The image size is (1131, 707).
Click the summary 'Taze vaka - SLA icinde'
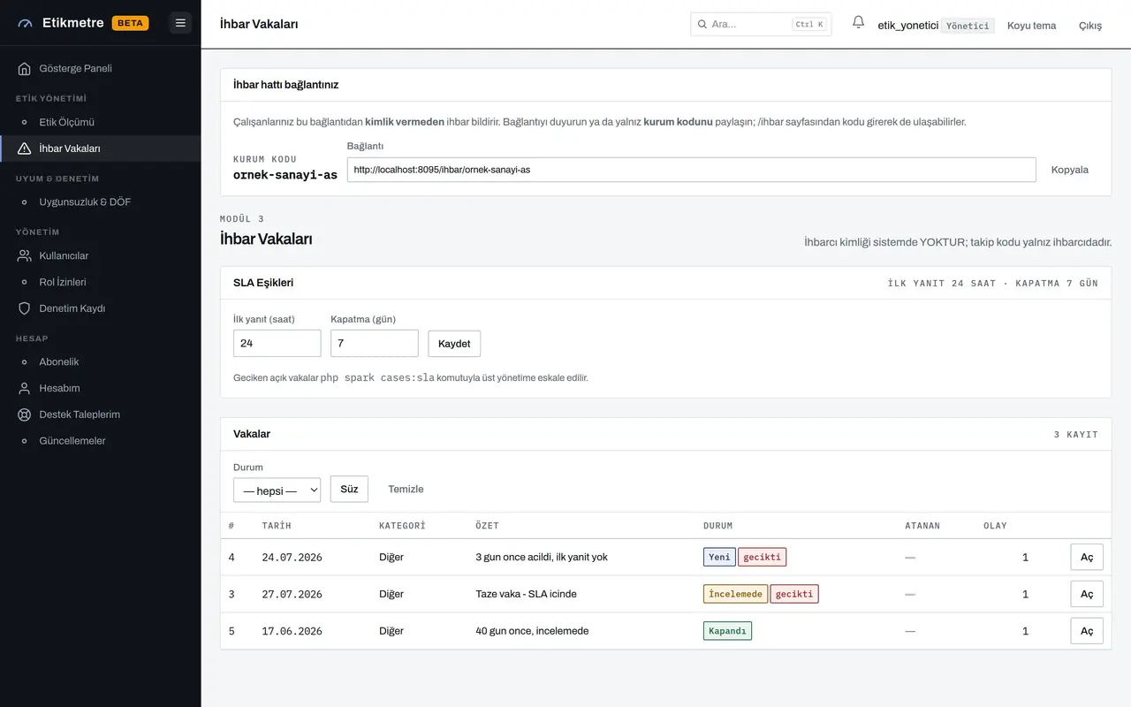[x=526, y=594]
